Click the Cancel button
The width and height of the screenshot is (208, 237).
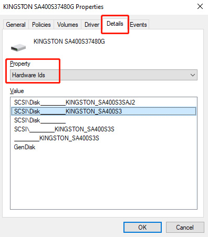185,228
